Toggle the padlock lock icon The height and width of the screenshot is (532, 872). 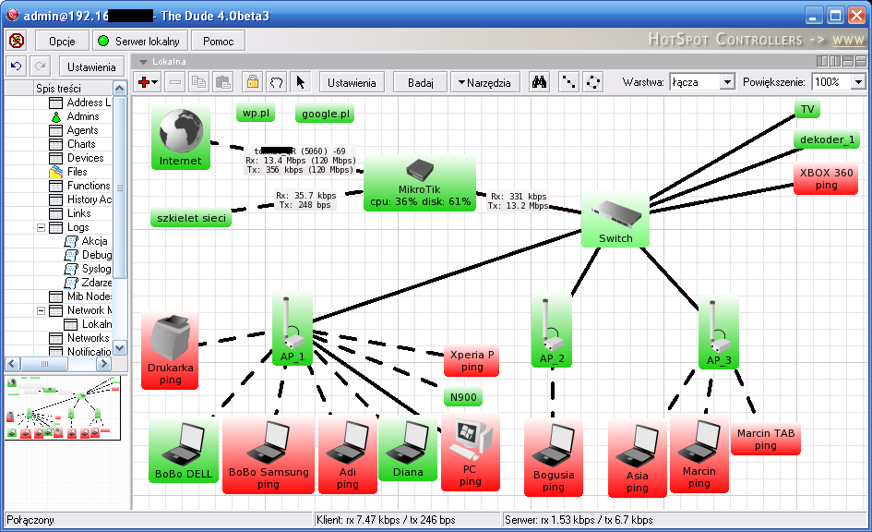pos(253,82)
